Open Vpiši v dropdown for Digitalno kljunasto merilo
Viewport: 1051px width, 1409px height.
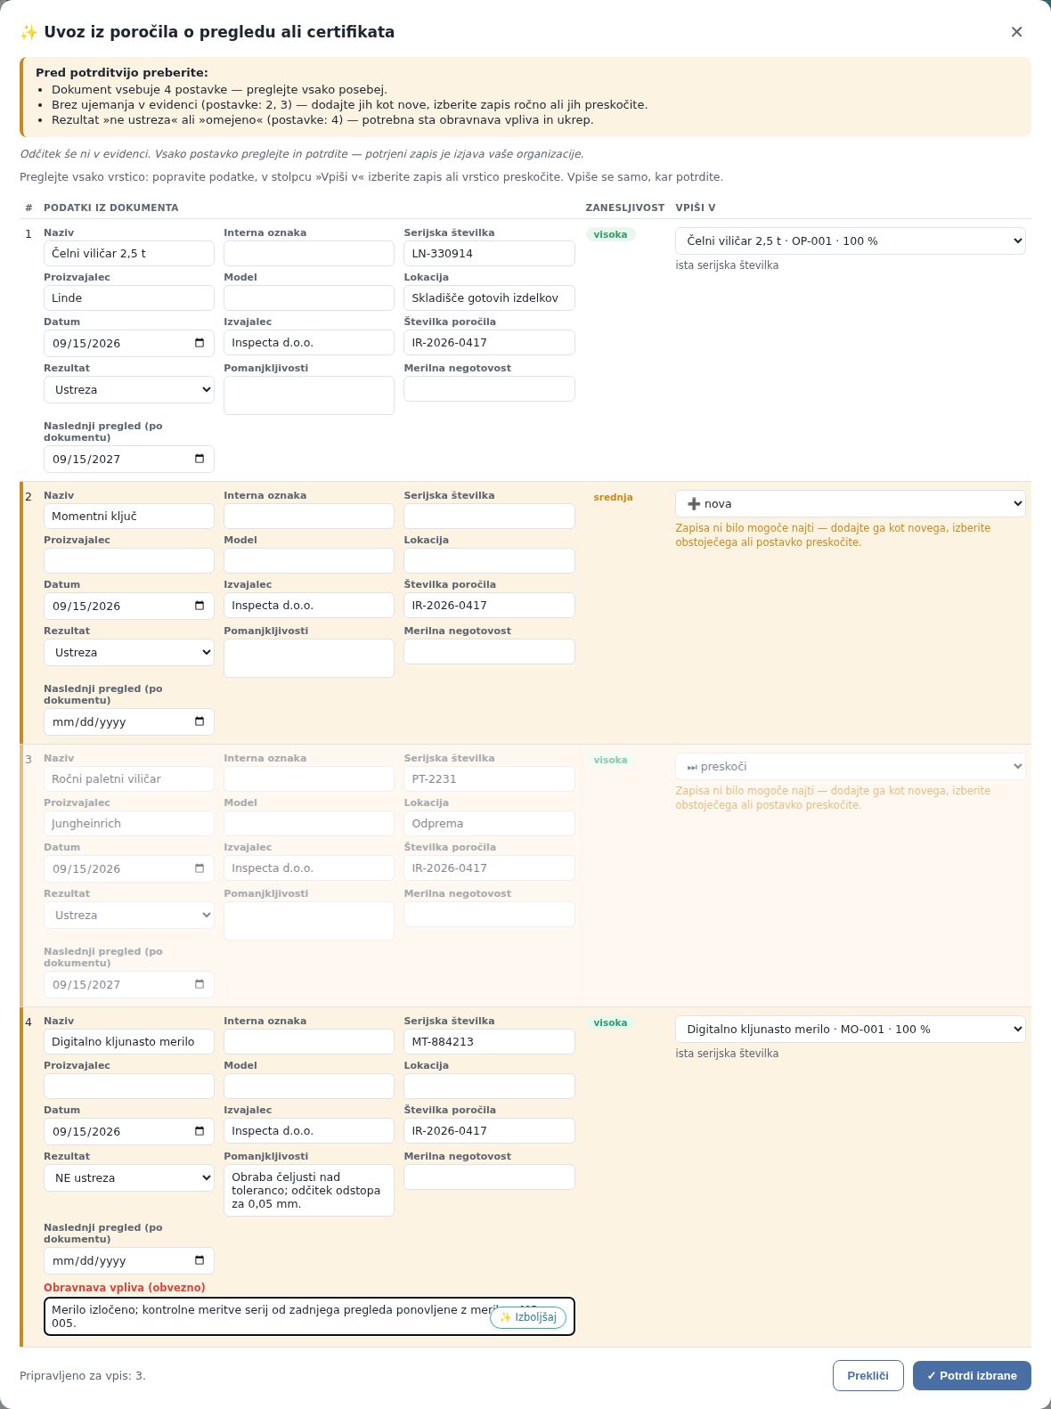click(x=851, y=1029)
